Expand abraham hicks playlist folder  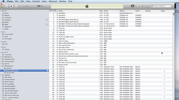(1, 59)
